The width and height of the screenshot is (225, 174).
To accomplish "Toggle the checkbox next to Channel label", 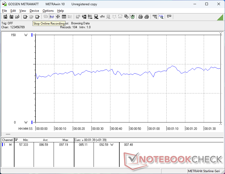I will pyautogui.click(x=16, y=140).
